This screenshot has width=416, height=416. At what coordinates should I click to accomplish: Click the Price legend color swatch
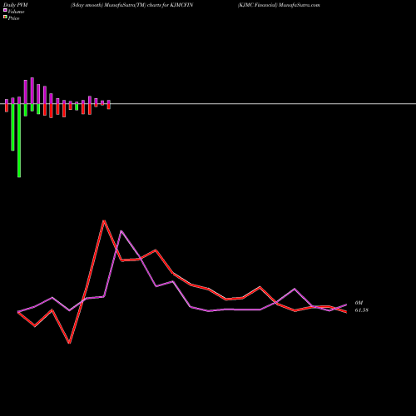5,17
